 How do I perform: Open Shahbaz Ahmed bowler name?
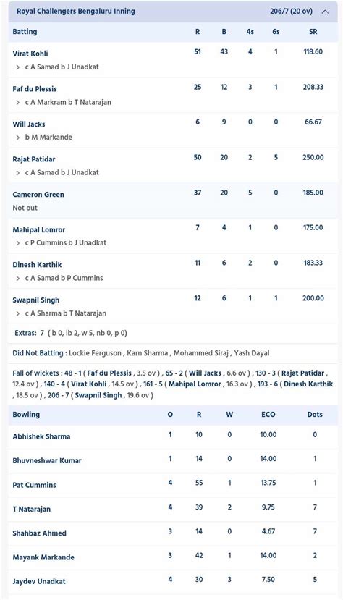point(39,533)
